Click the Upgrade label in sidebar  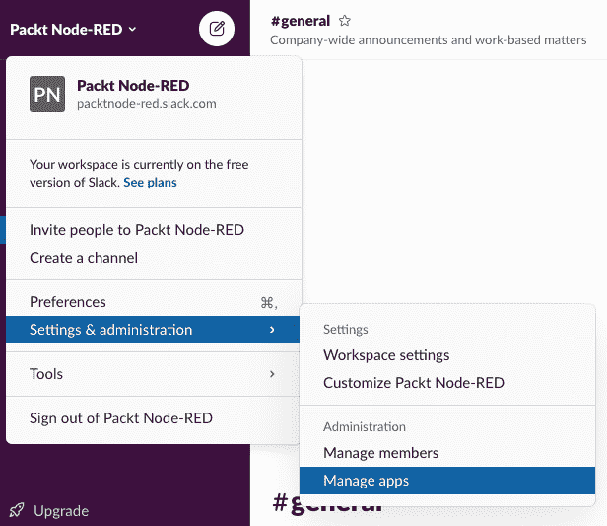[x=61, y=511]
